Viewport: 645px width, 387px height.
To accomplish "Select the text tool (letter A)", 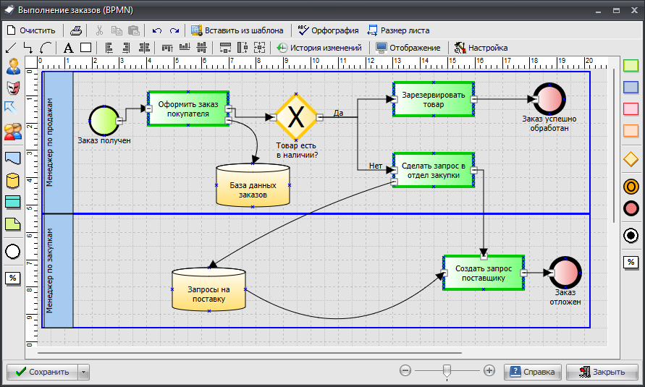I will click(68, 48).
